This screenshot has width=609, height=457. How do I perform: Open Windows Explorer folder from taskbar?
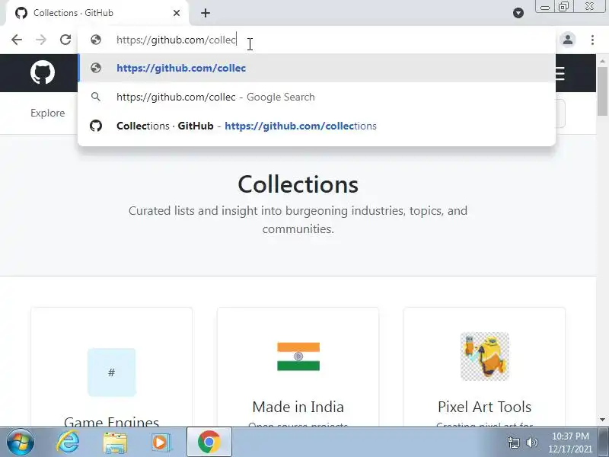[x=115, y=443]
